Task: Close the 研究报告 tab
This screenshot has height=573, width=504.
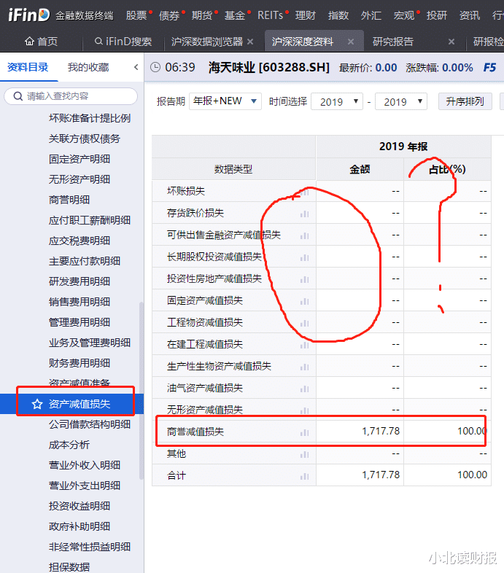Action: [451, 42]
